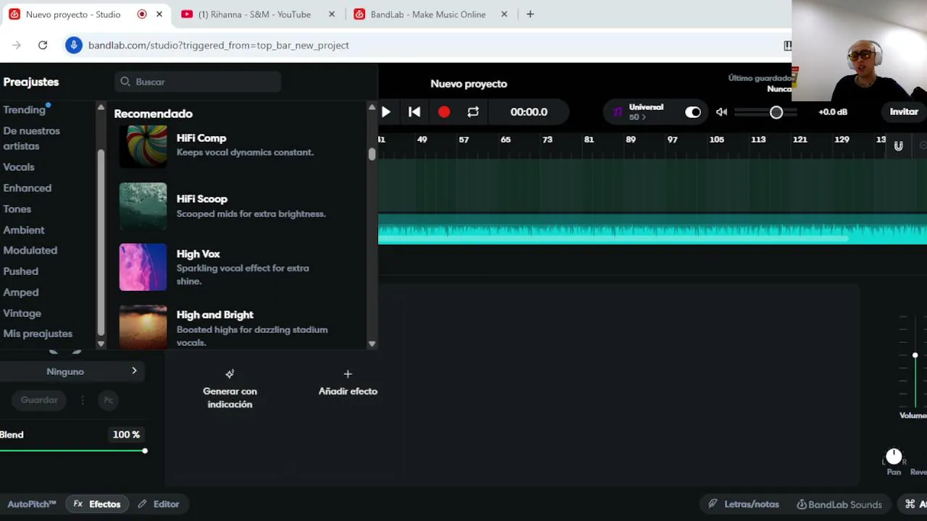The height and width of the screenshot is (521, 927).
Task: Open the BandLab Sounds panel
Action: [x=839, y=504]
